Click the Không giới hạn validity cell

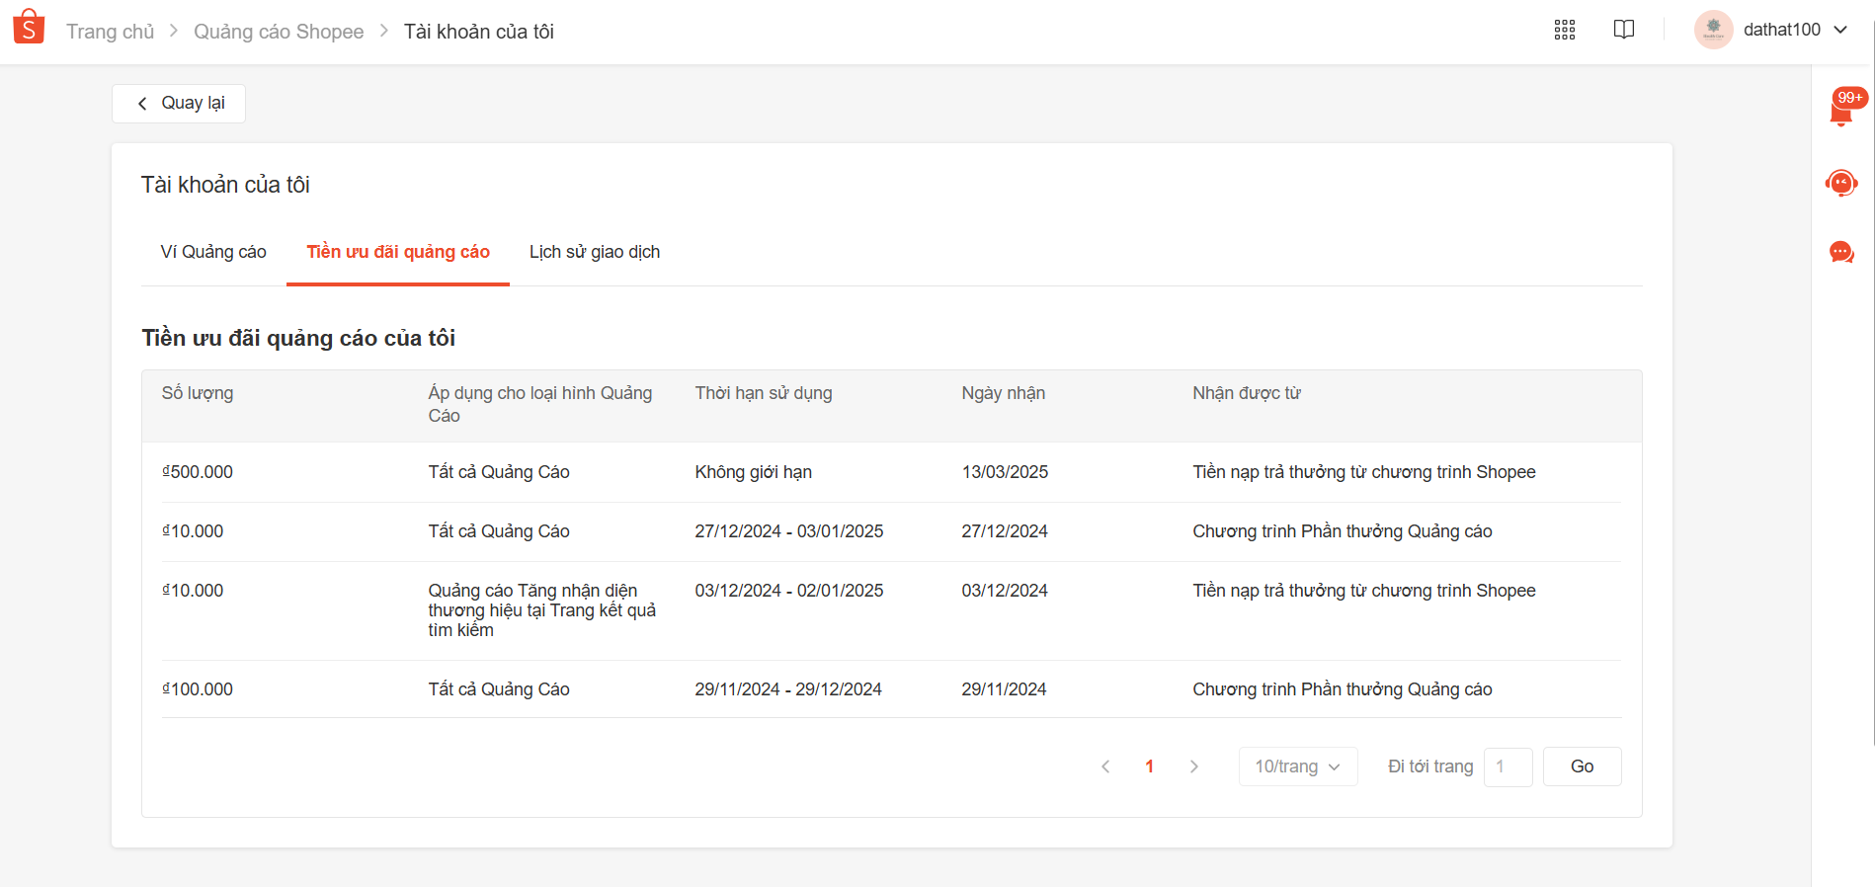click(754, 472)
